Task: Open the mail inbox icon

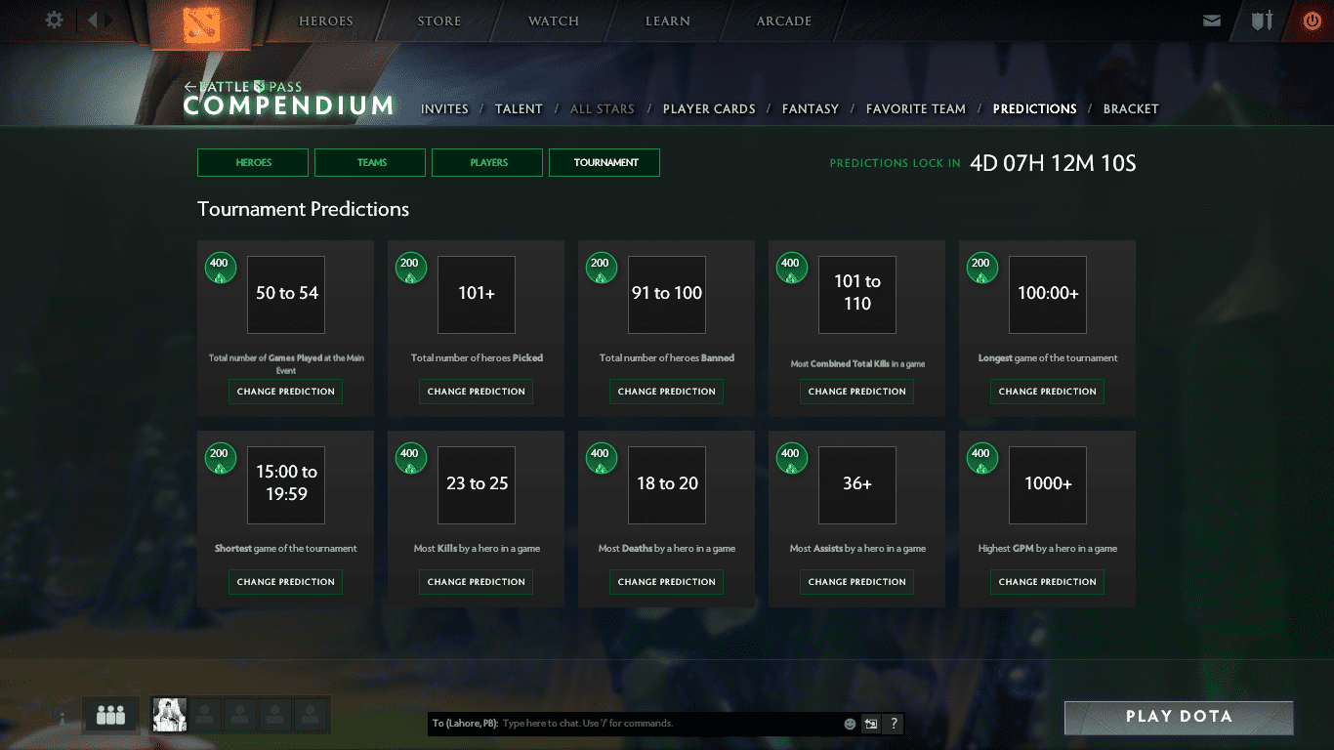Action: (1212, 21)
